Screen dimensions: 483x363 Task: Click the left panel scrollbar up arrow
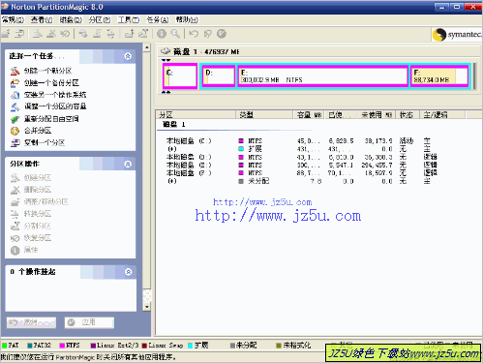147,47
